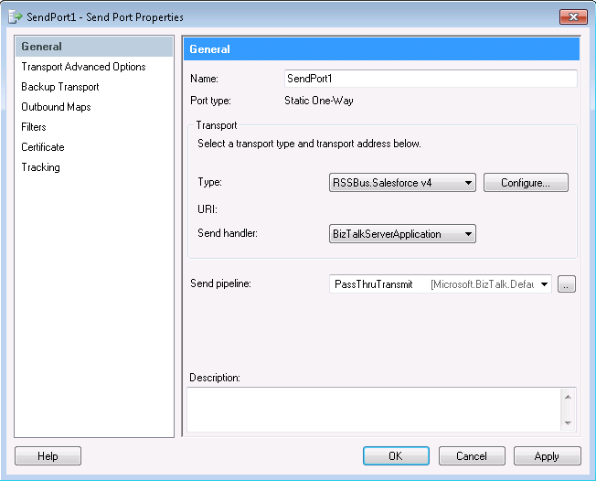Click inside the Description text box

pos(375,408)
